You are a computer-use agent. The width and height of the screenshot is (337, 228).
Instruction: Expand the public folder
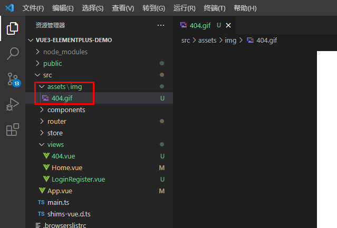(x=37, y=63)
